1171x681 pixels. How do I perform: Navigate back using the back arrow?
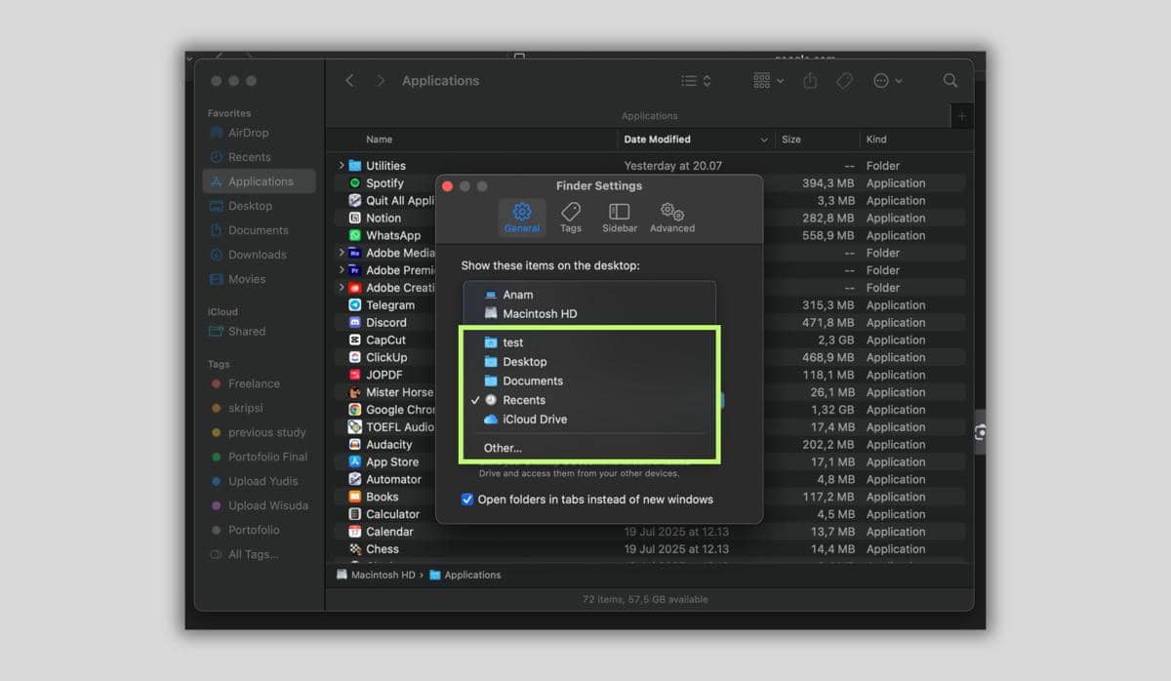pos(349,80)
